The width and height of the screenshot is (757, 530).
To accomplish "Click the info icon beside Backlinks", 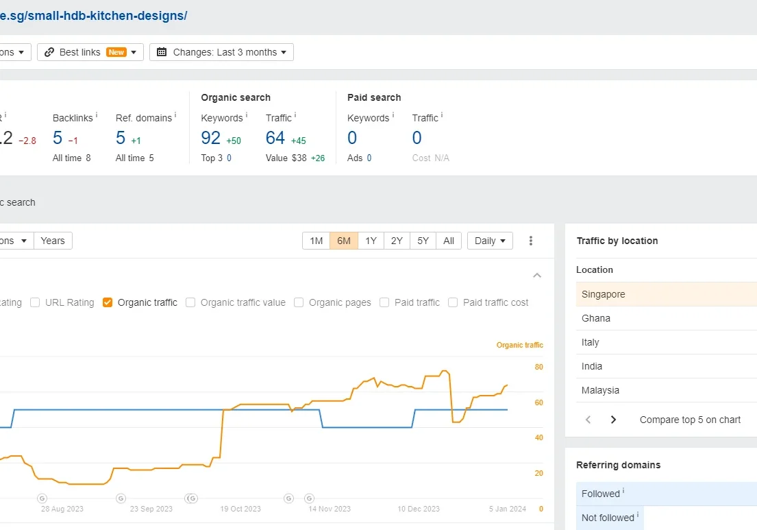I will pos(97,116).
